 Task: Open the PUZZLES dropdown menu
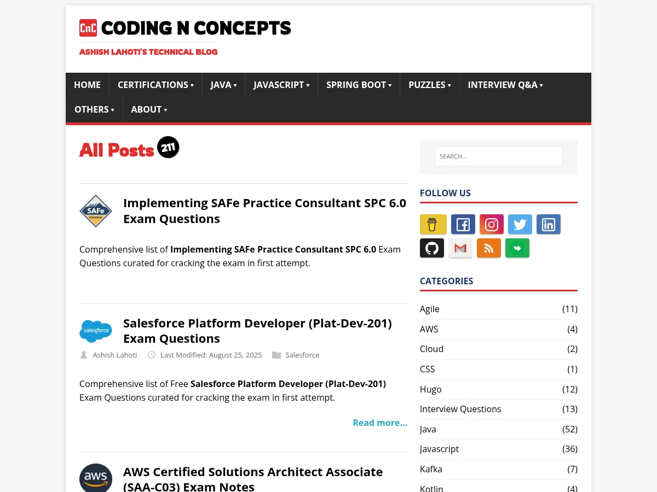click(x=427, y=85)
